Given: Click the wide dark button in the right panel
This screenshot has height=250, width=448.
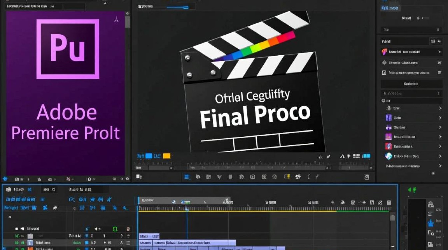Looking at the screenshot, I should point(412,84).
